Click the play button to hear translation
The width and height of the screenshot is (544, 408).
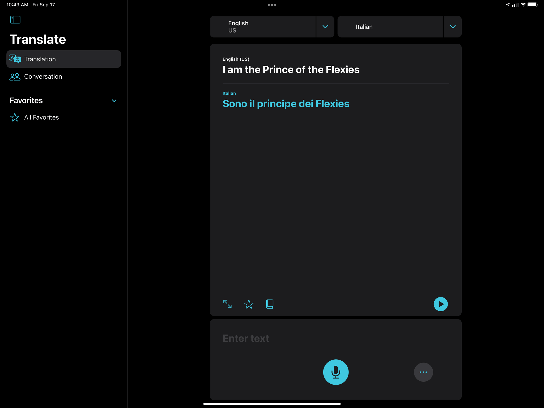tap(441, 304)
